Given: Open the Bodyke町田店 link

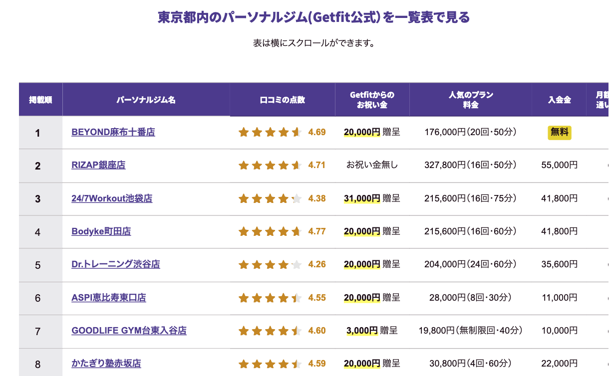Looking at the screenshot, I should click(x=101, y=231).
